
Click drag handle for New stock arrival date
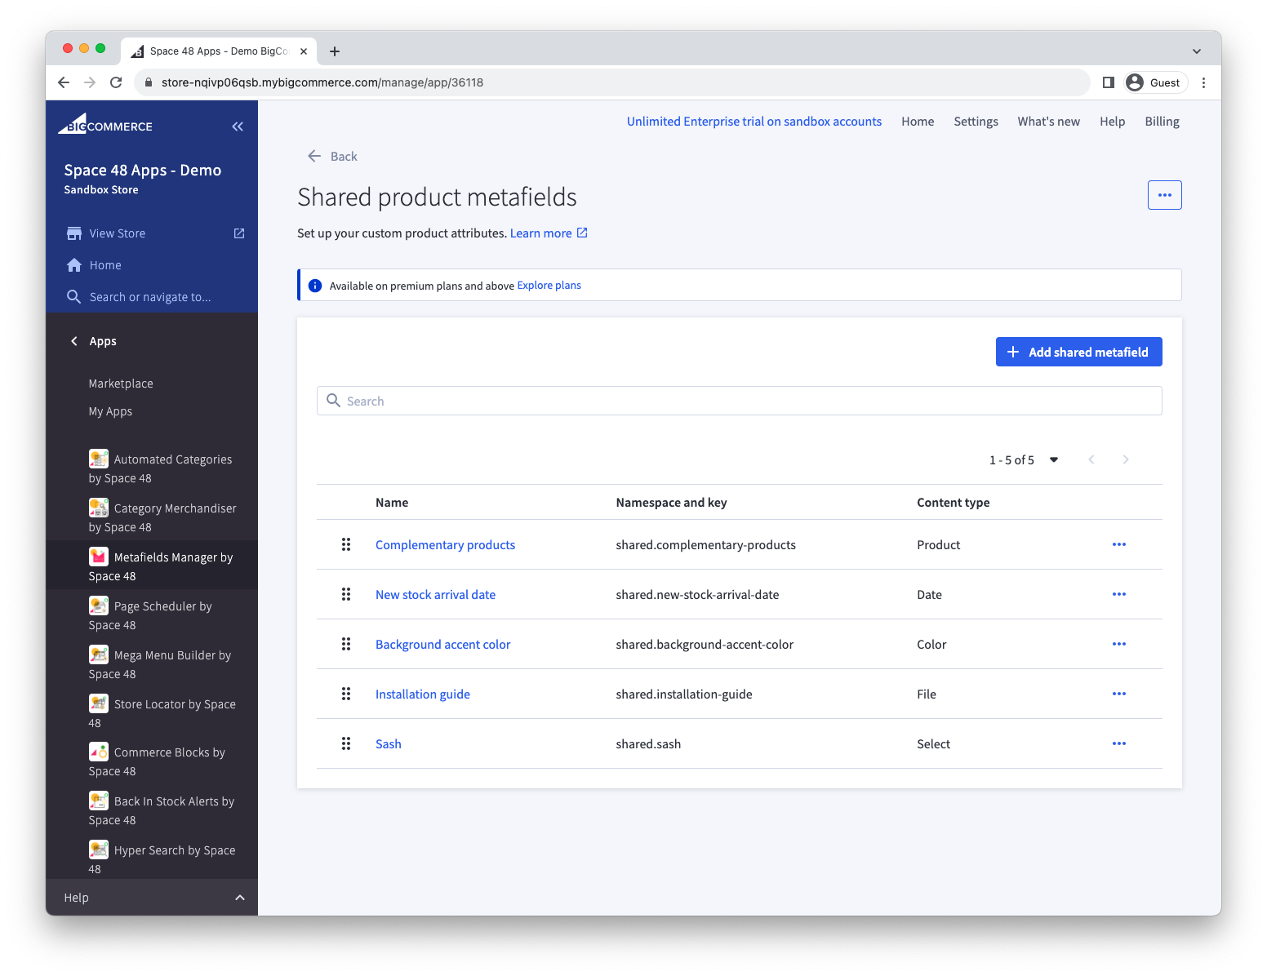(346, 594)
